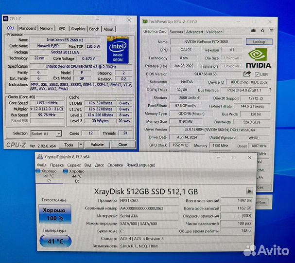This screenshot has width=295, height=263.
Task: Click the BIOS version 94.07.68.40.58 field
Action: (x=205, y=74)
